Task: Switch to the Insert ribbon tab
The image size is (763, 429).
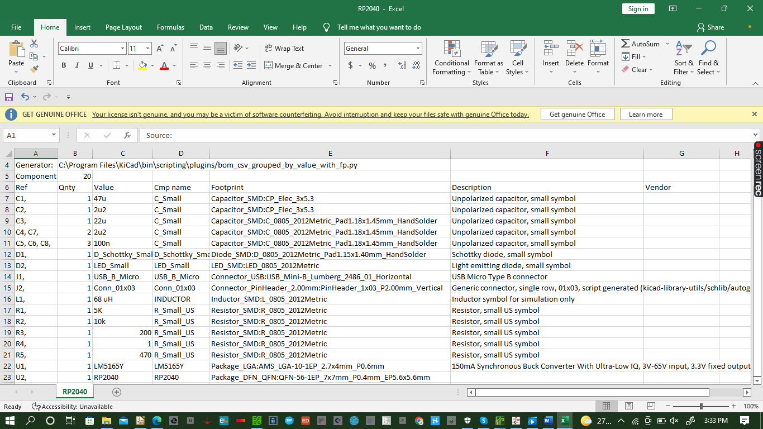Action: coord(82,27)
